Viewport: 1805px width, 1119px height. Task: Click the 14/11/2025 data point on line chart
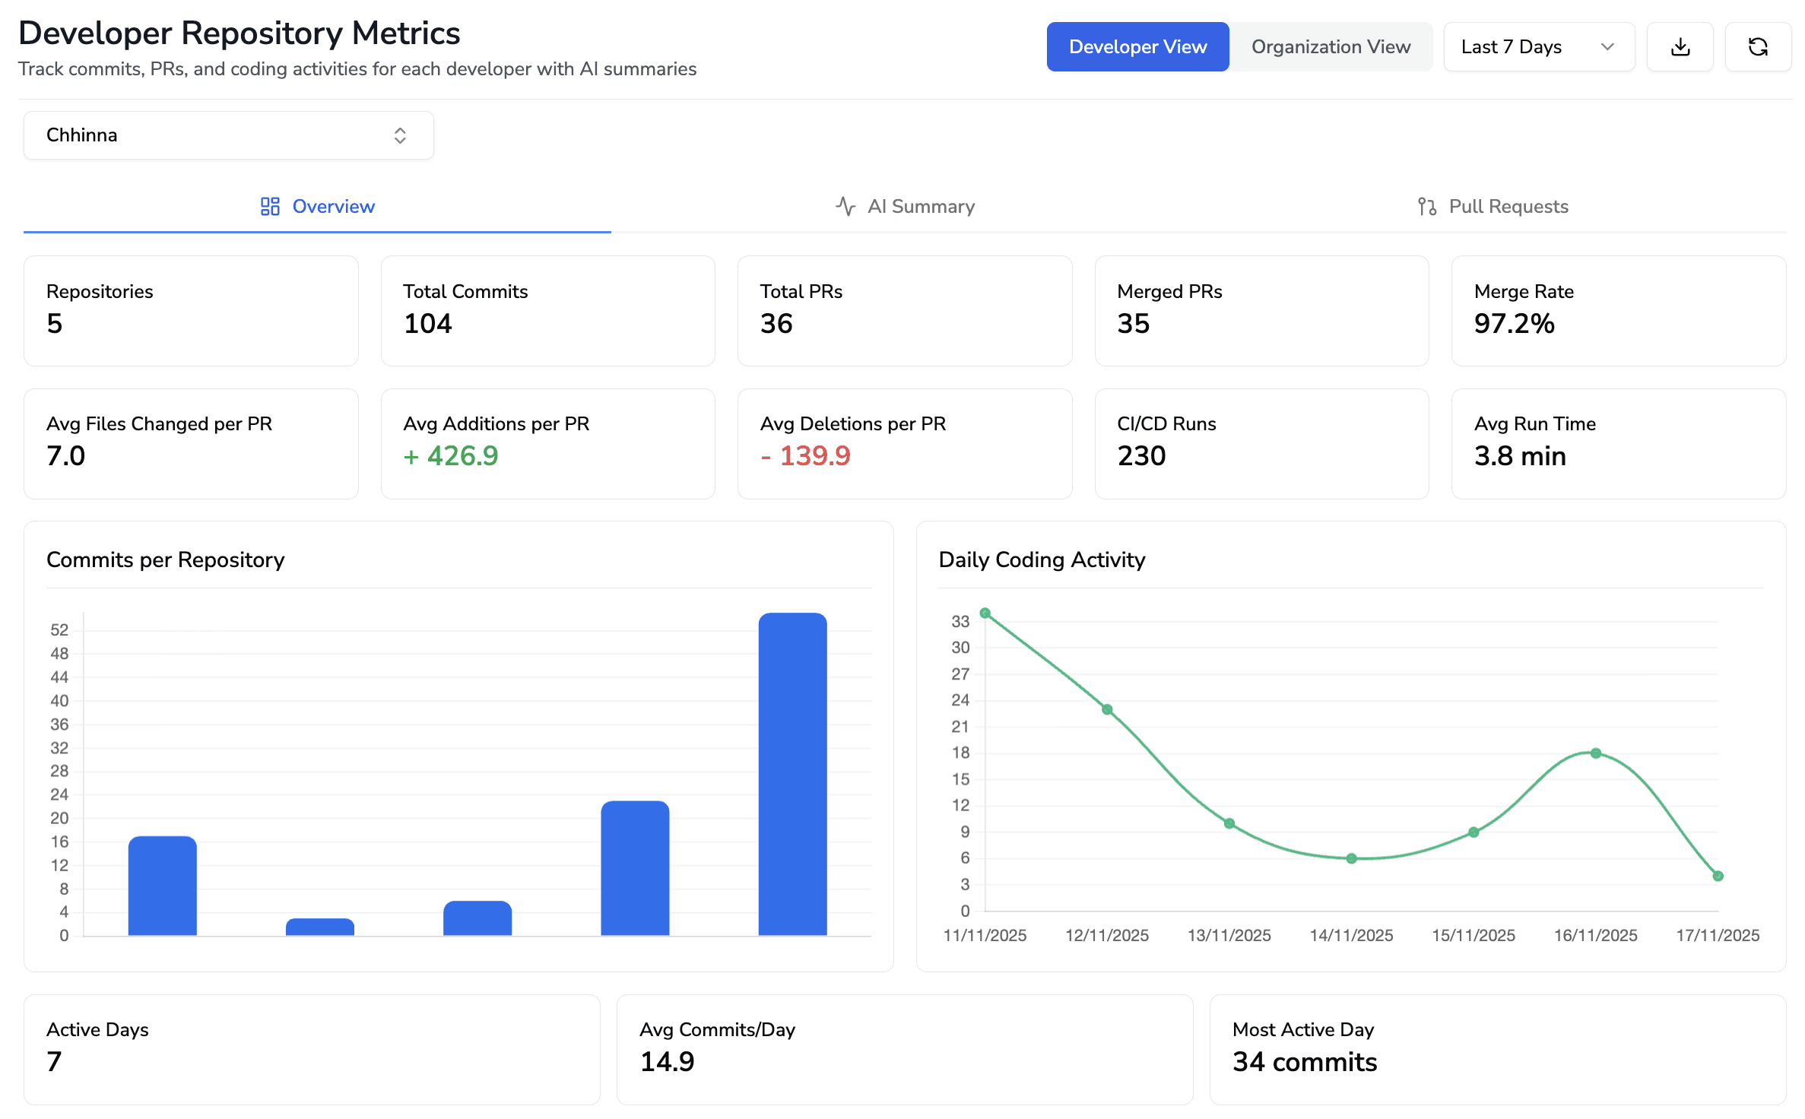tap(1351, 858)
